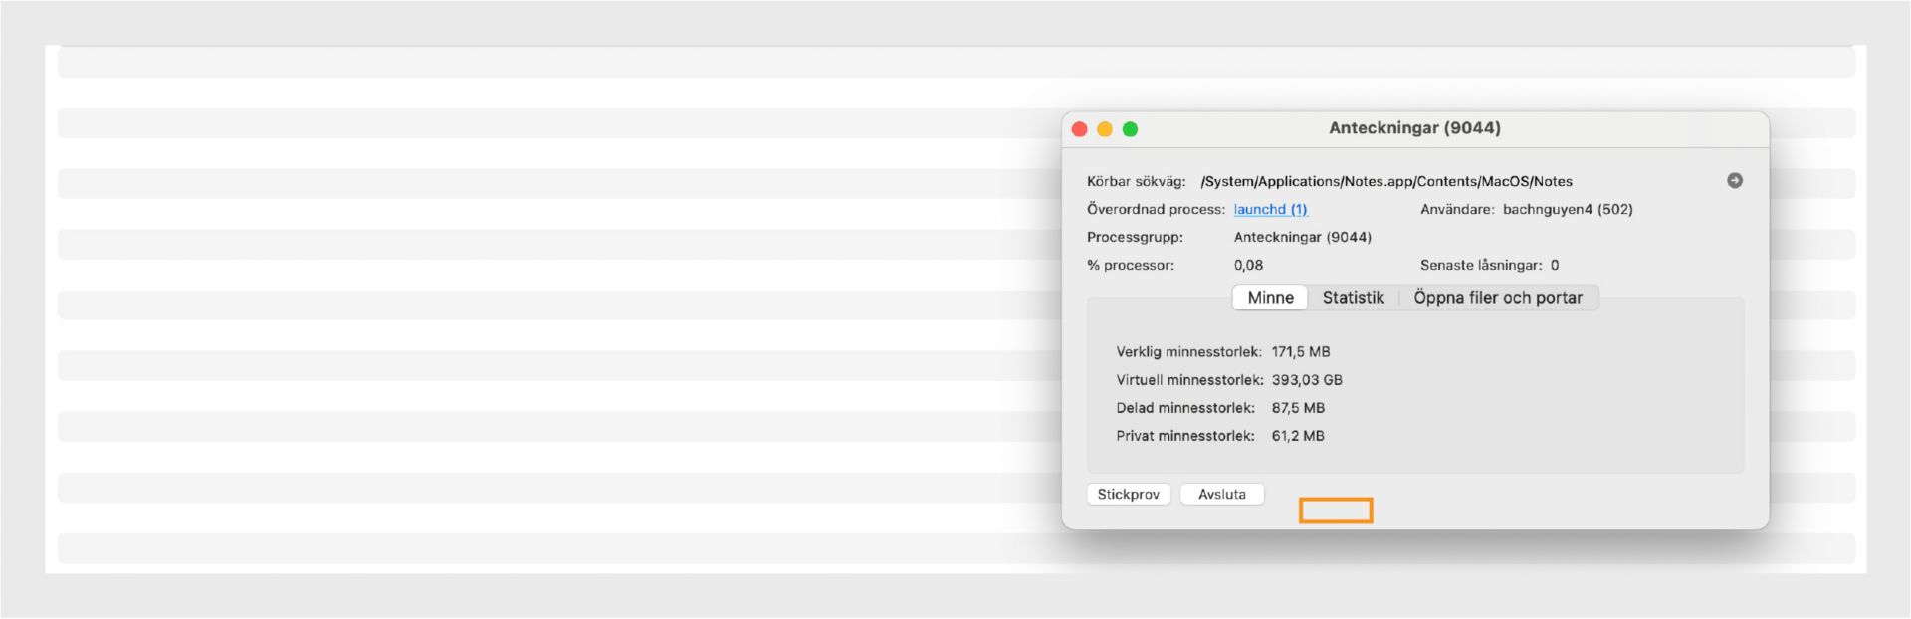Screen dimensions: 1911x619
Task: Open the Öppna filer och portar tab
Action: tap(1498, 297)
